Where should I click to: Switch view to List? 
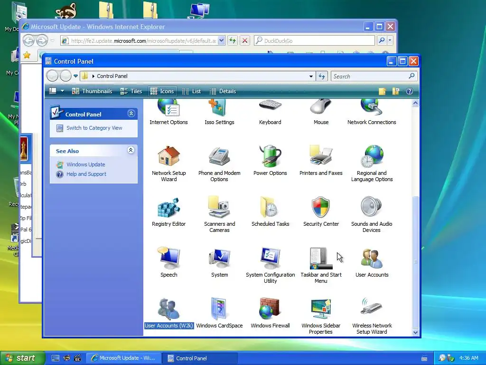(x=192, y=91)
